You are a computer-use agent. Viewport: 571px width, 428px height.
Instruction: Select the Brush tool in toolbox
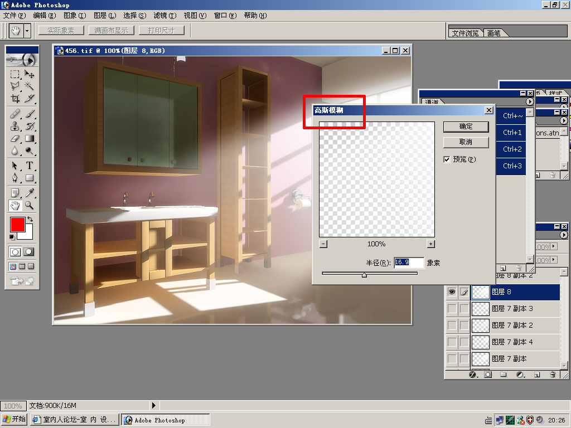click(x=30, y=114)
